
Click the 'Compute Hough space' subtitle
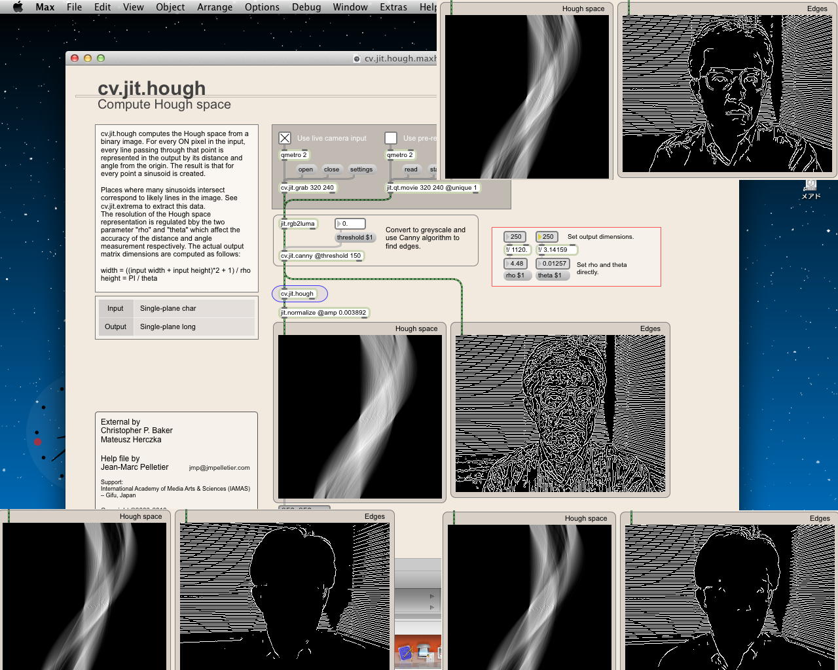[x=164, y=105]
